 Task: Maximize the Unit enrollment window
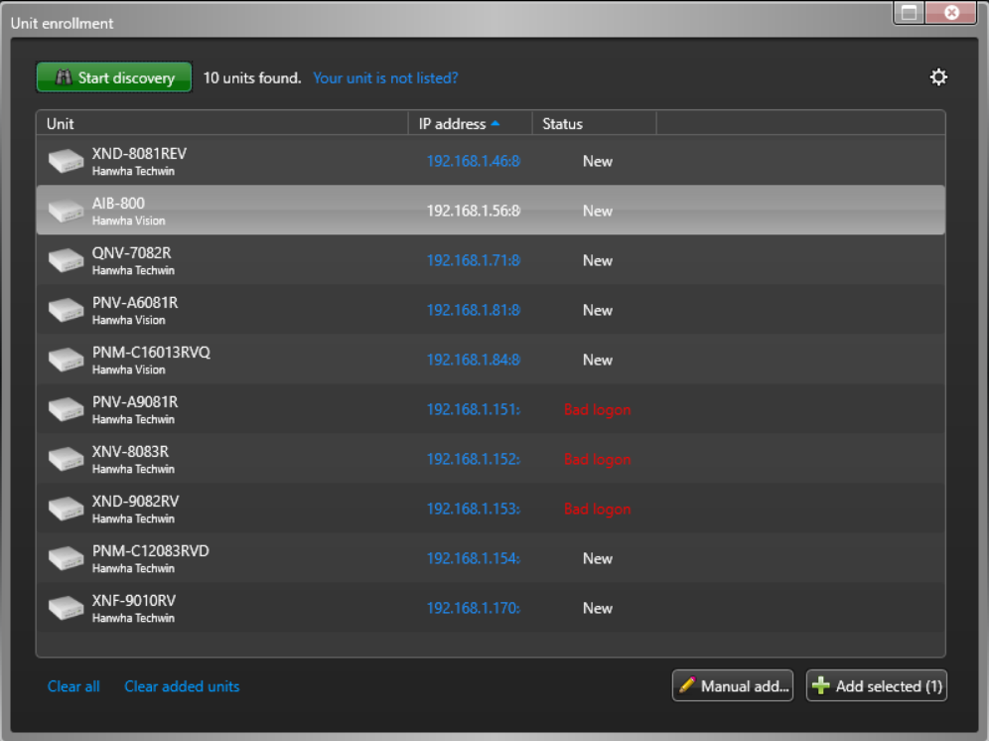tap(909, 13)
